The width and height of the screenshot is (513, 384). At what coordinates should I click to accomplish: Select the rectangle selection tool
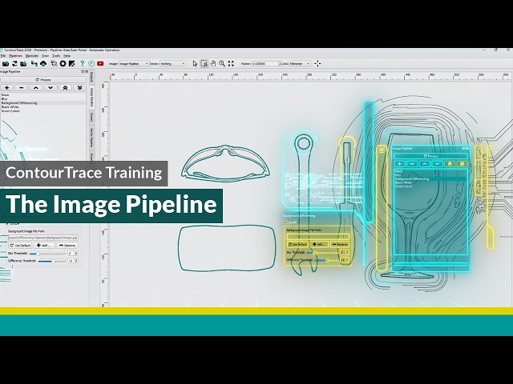tap(204, 64)
